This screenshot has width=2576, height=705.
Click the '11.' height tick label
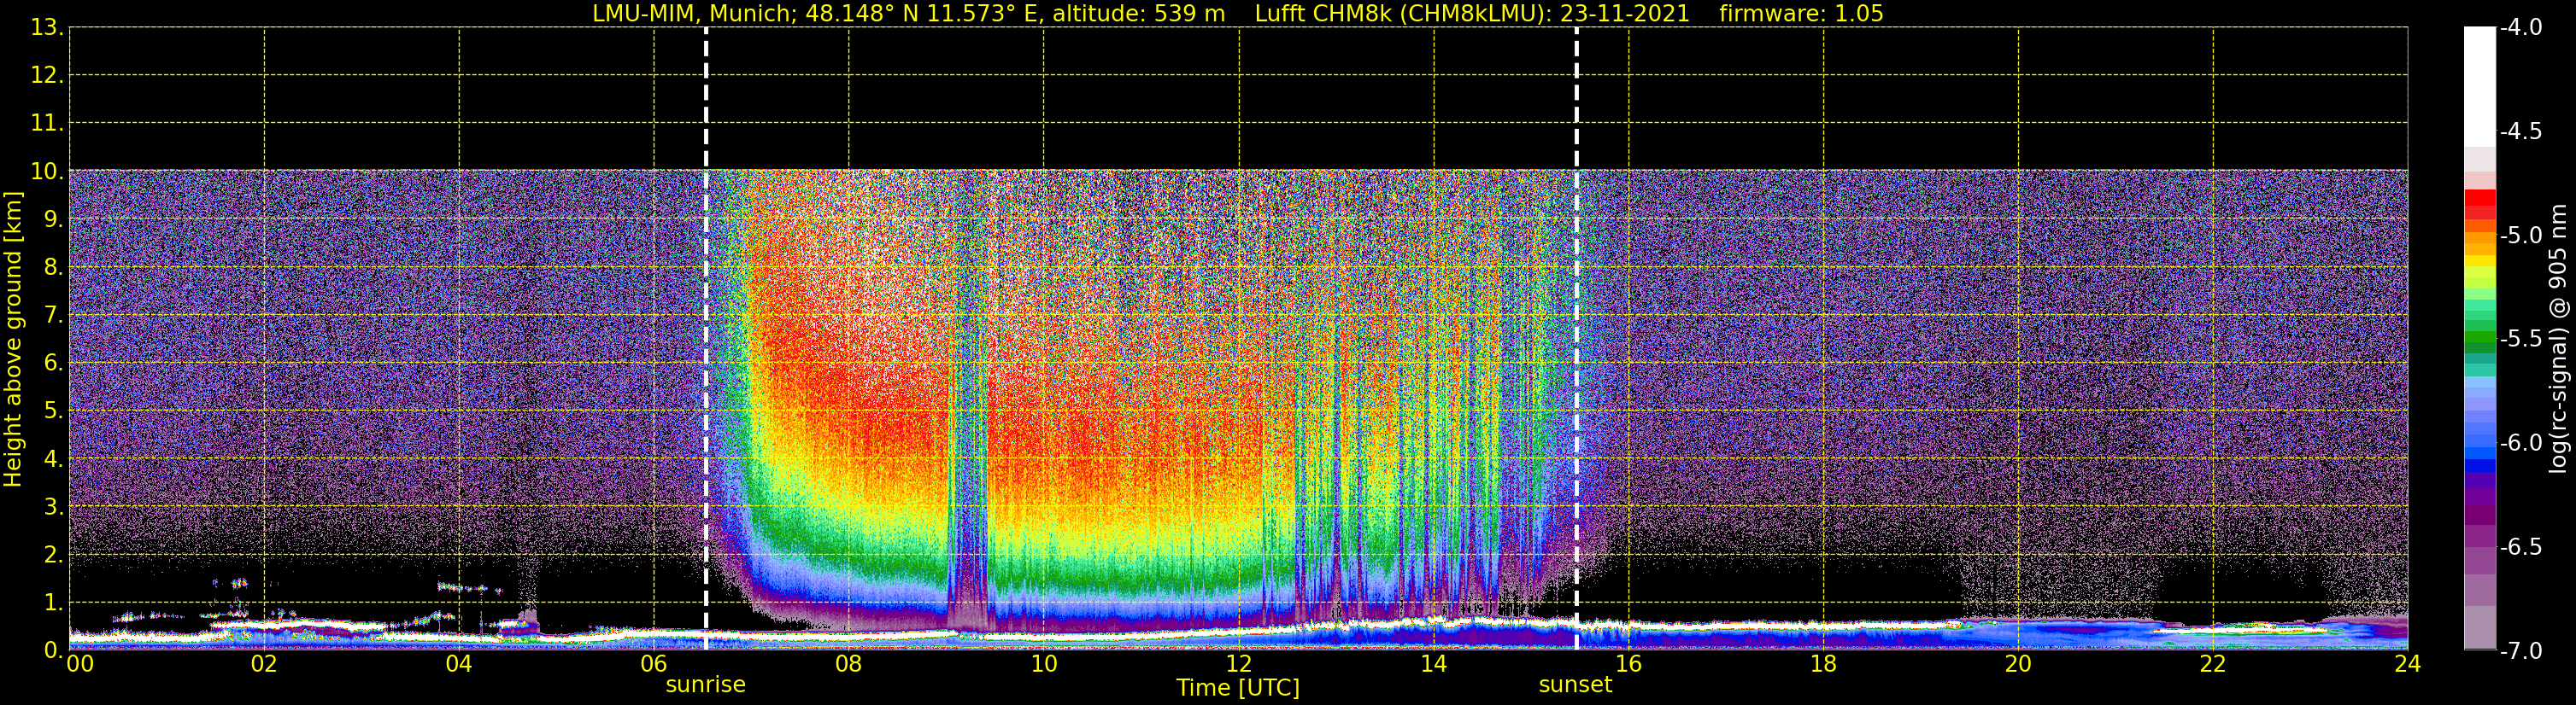click(47, 124)
